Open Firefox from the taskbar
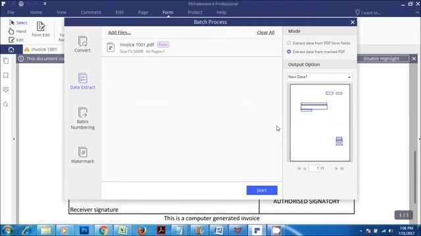Screen dimensions: 421x236 pos(141,230)
